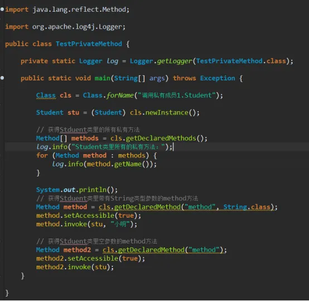The image size is (309, 301).
Task: Place cursor on Logger.getLogger call
Action: 161,61
